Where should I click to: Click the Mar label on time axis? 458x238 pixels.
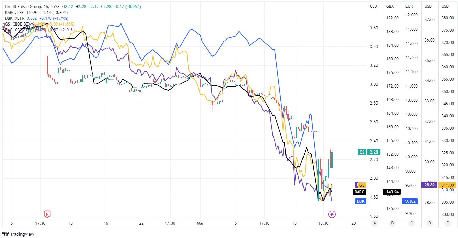[x=200, y=223]
